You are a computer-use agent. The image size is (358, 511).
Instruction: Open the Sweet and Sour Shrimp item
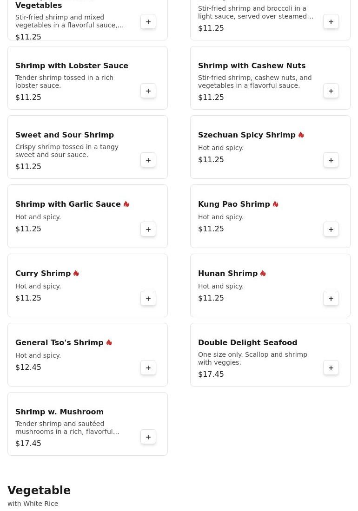tap(65, 135)
